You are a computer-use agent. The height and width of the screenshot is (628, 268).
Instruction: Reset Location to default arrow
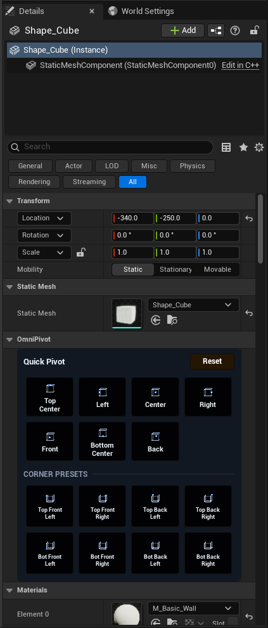tap(249, 218)
